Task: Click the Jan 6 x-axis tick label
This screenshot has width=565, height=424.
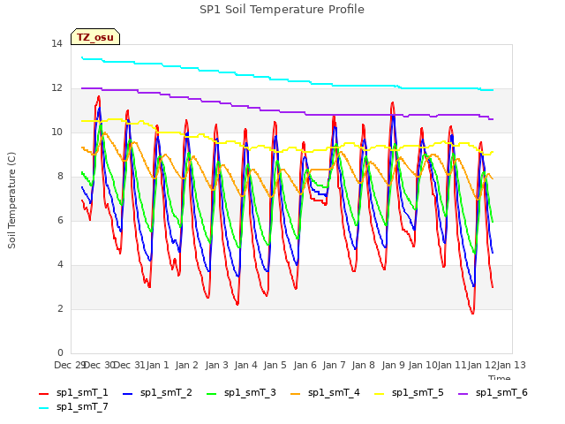Action: point(305,365)
